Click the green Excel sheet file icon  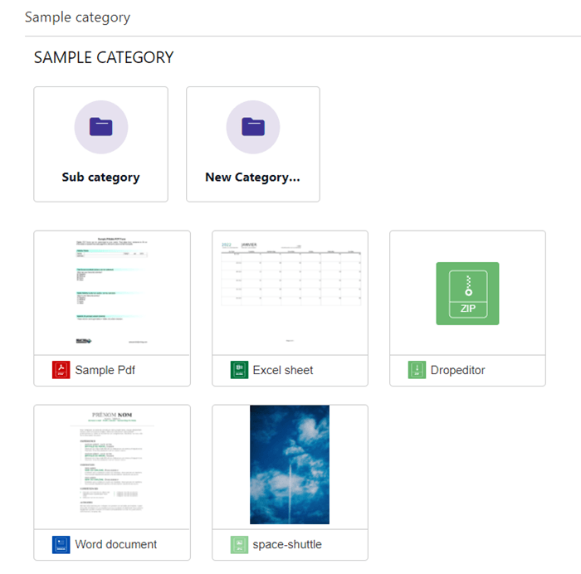click(x=239, y=370)
